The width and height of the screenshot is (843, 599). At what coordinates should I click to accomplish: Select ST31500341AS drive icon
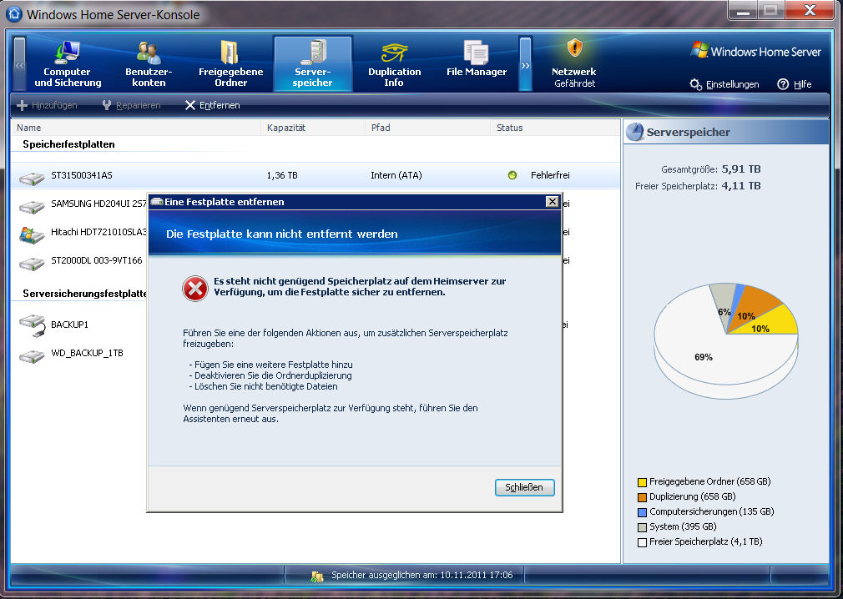(x=32, y=178)
